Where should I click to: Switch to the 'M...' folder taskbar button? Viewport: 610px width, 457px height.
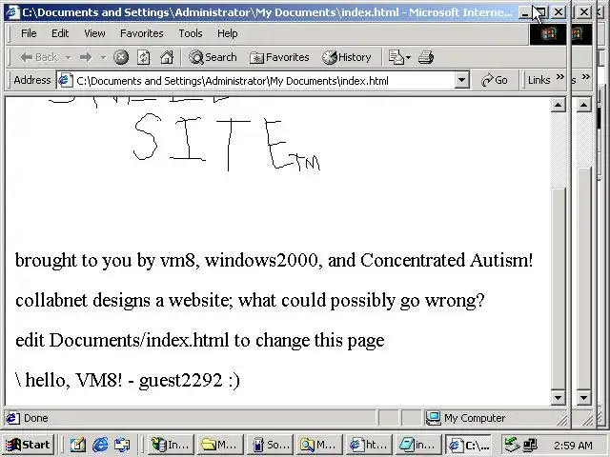[219, 445]
